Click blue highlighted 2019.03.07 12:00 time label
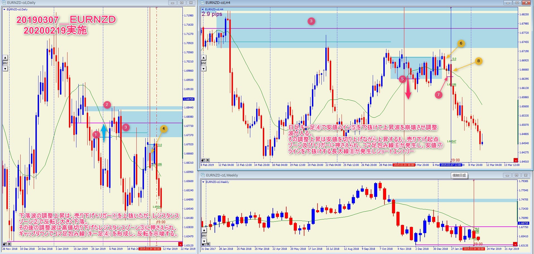534x254 pixels. (x=451, y=165)
